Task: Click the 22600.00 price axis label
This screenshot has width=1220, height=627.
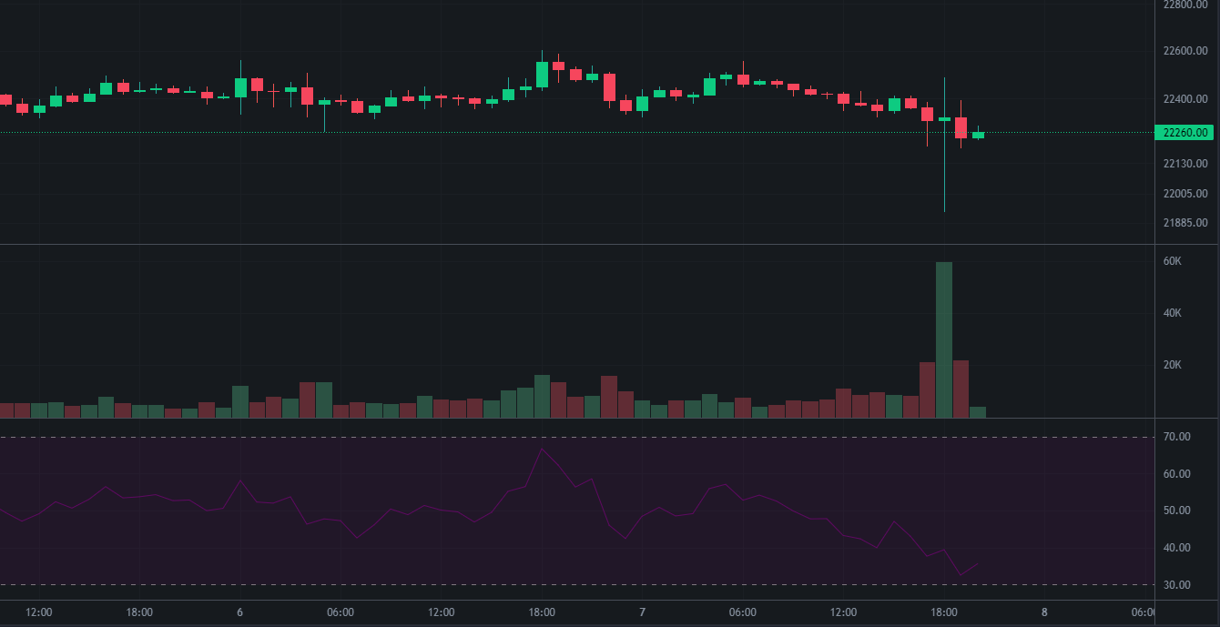Action: pyautogui.click(x=1185, y=51)
